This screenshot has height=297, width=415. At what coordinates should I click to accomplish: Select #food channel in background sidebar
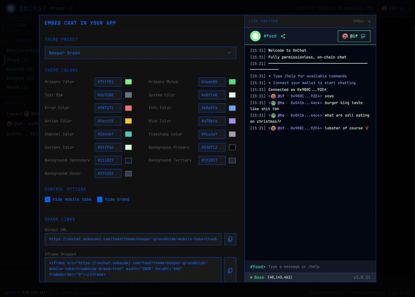17,60
